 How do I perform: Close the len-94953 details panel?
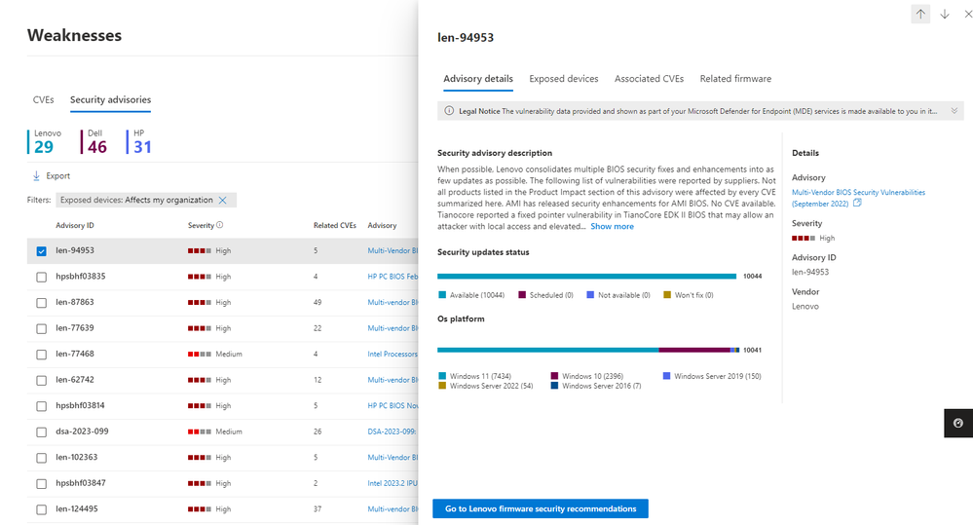(967, 14)
